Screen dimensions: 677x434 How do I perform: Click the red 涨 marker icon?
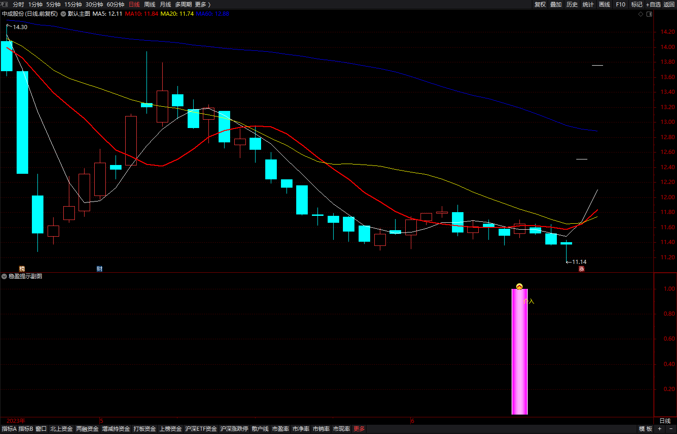pyautogui.click(x=581, y=269)
